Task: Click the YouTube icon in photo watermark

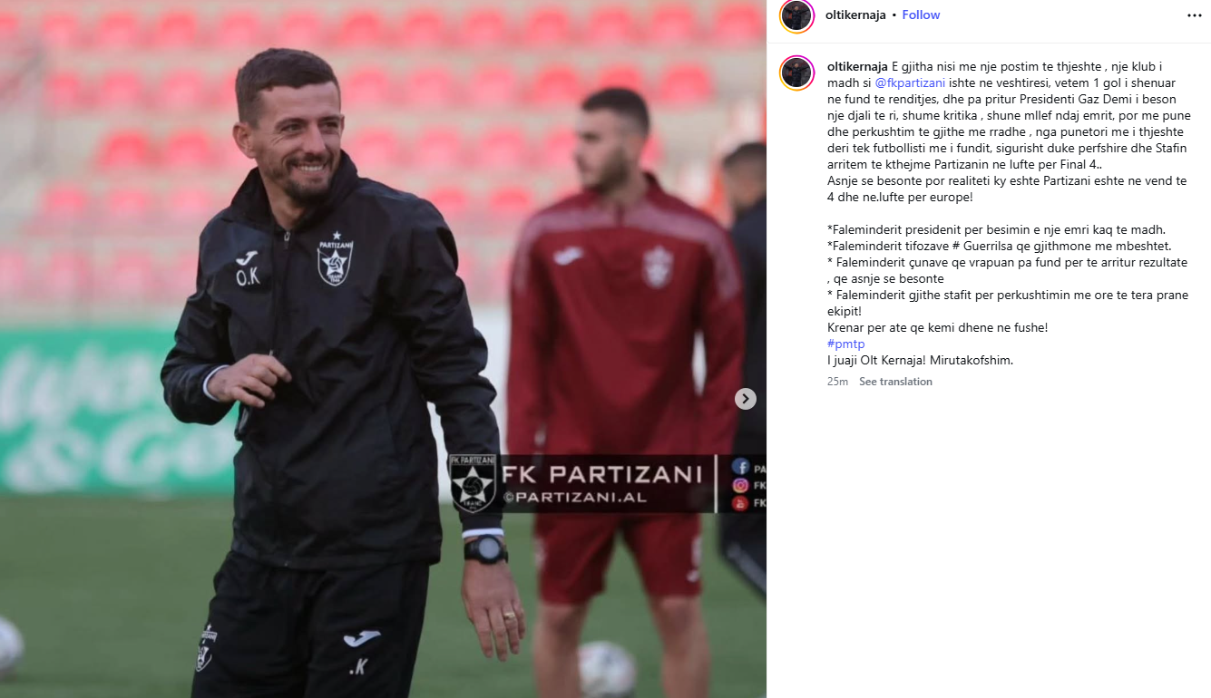Action: click(740, 503)
